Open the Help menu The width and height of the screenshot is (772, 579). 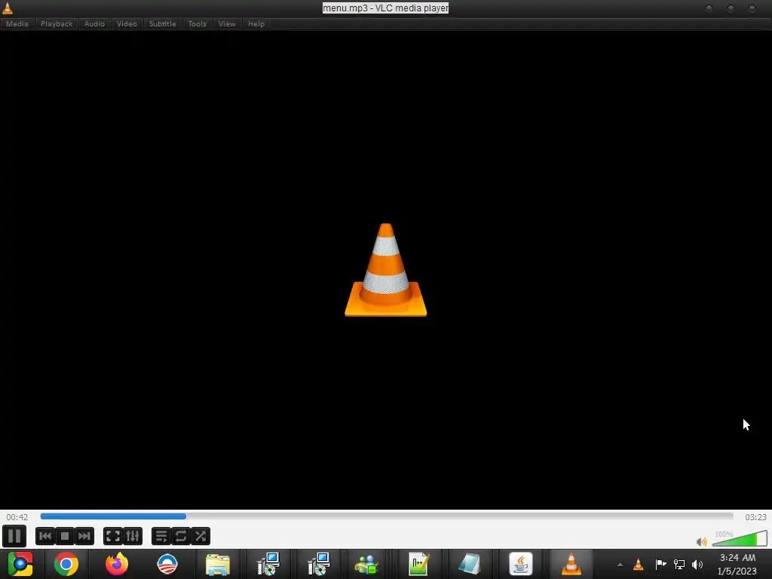click(256, 23)
